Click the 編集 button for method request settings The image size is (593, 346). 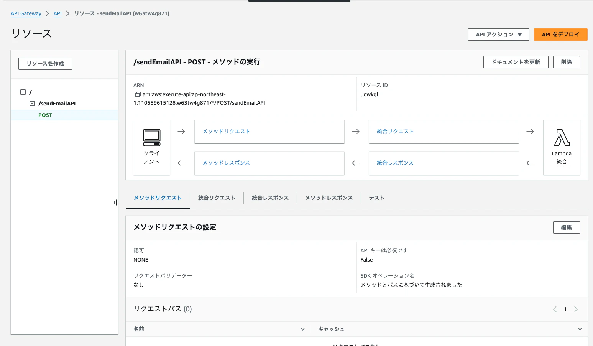[x=566, y=227]
